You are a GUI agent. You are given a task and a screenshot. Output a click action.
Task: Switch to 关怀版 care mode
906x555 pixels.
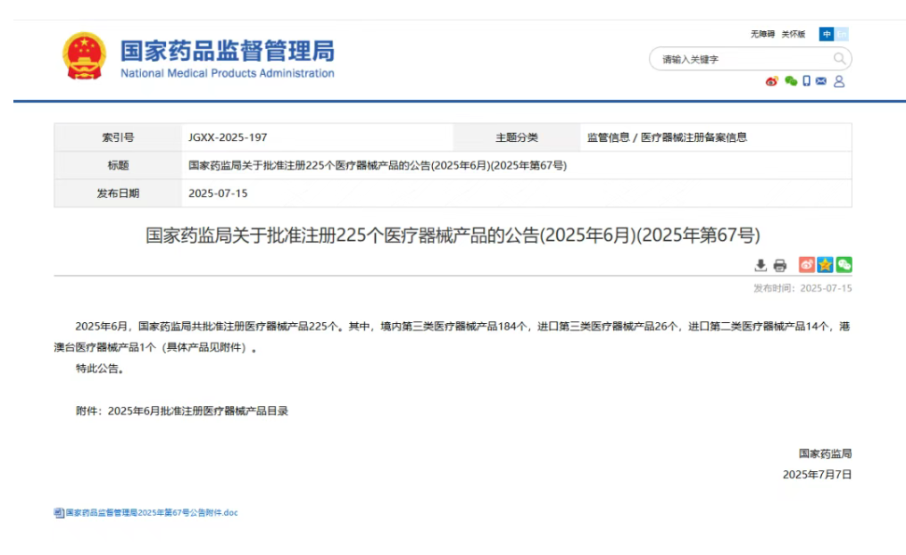794,34
